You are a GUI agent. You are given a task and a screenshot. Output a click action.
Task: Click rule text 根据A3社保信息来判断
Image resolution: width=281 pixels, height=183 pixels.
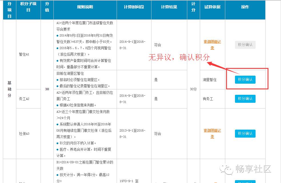coord(78,105)
